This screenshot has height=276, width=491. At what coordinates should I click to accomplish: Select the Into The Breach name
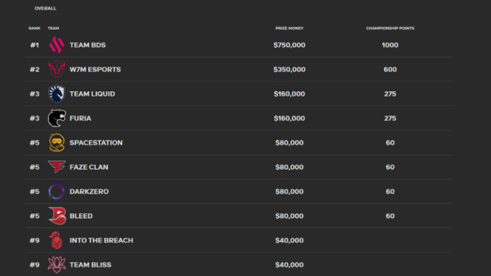click(x=101, y=240)
